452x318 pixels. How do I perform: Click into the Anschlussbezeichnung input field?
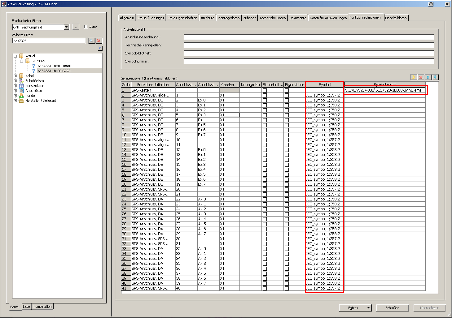point(309,37)
